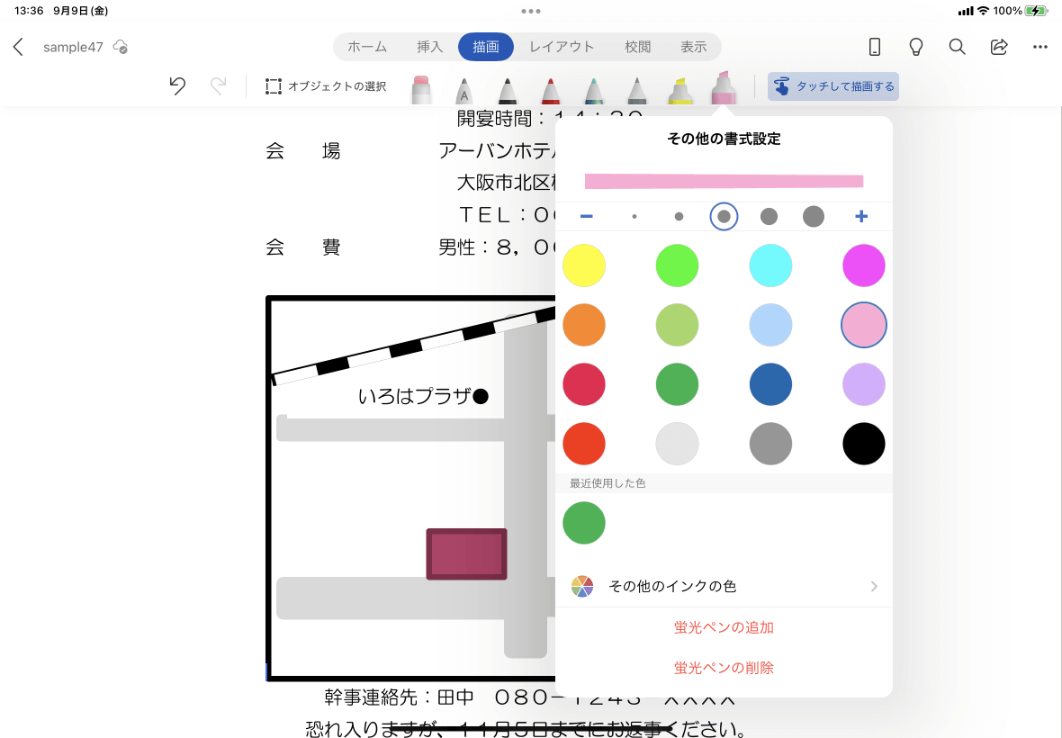Tap 蛍光ペンの追加 button
Screen dimensions: 1062x738
pyautogui.click(x=724, y=627)
